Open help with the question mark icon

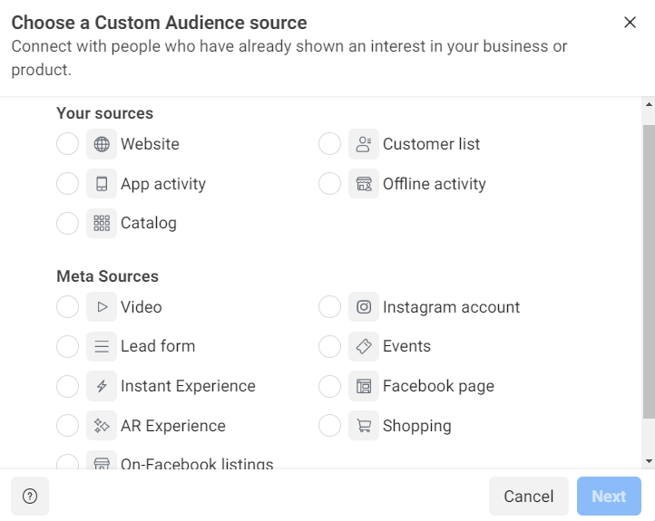coord(30,496)
